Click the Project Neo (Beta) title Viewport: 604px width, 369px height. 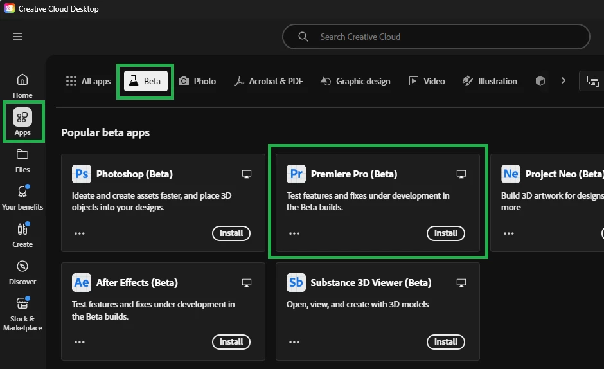pyautogui.click(x=564, y=174)
